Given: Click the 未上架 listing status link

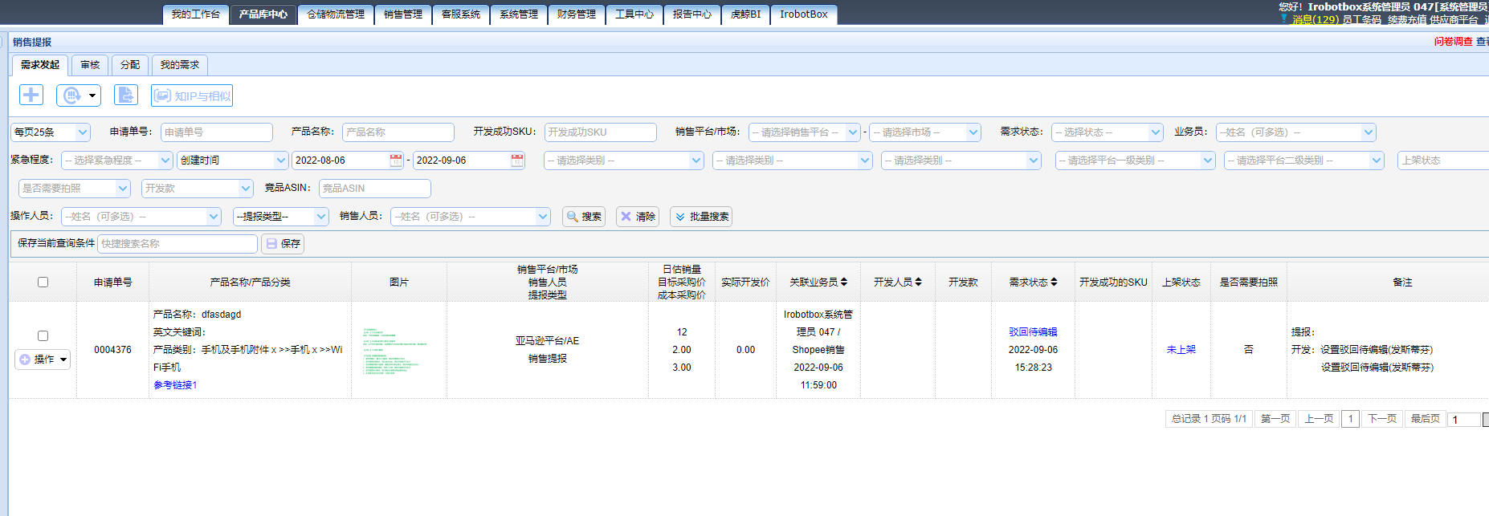Looking at the screenshot, I should [x=1181, y=350].
